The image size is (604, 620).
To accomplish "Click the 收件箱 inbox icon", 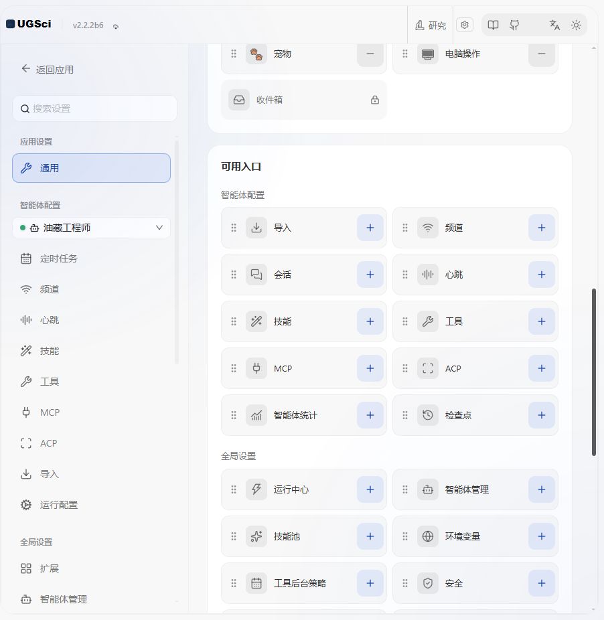I will (x=239, y=100).
